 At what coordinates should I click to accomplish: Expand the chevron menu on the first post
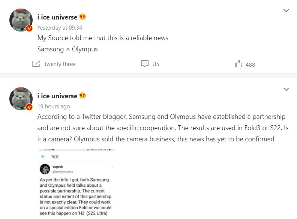(x=286, y=10)
